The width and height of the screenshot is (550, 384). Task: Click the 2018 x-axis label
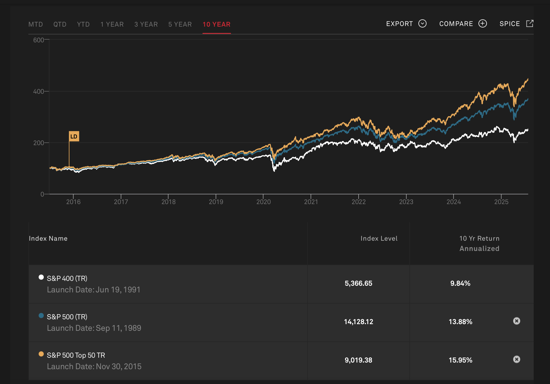click(168, 202)
